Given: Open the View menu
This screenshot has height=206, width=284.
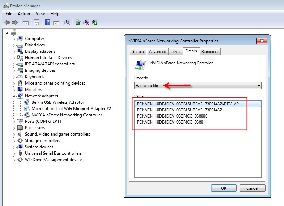Looking at the screenshot, I should click(40, 14).
